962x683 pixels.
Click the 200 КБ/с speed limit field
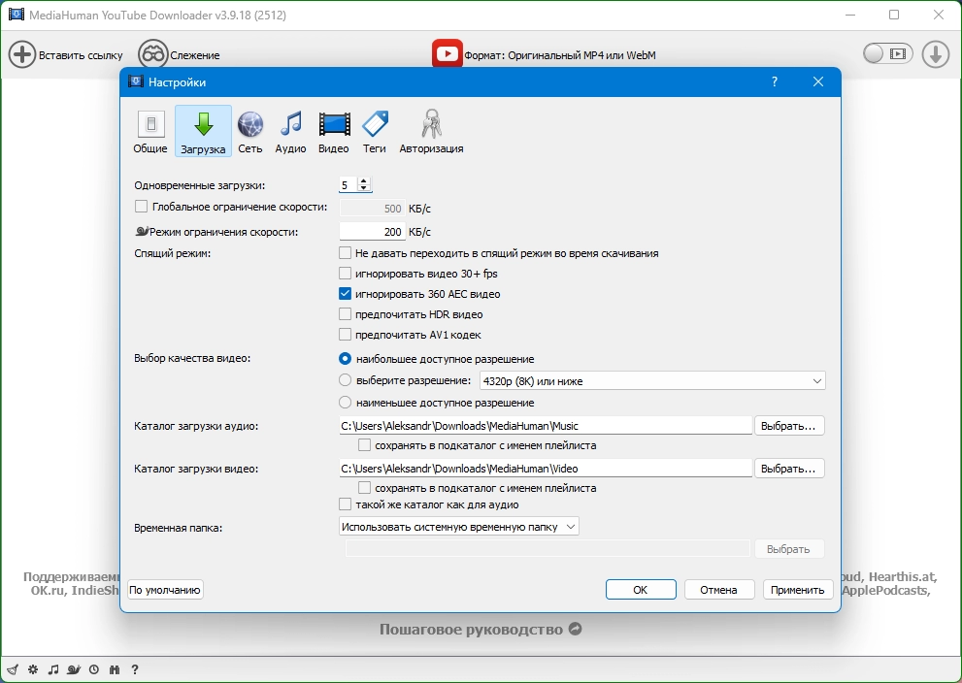[372, 232]
